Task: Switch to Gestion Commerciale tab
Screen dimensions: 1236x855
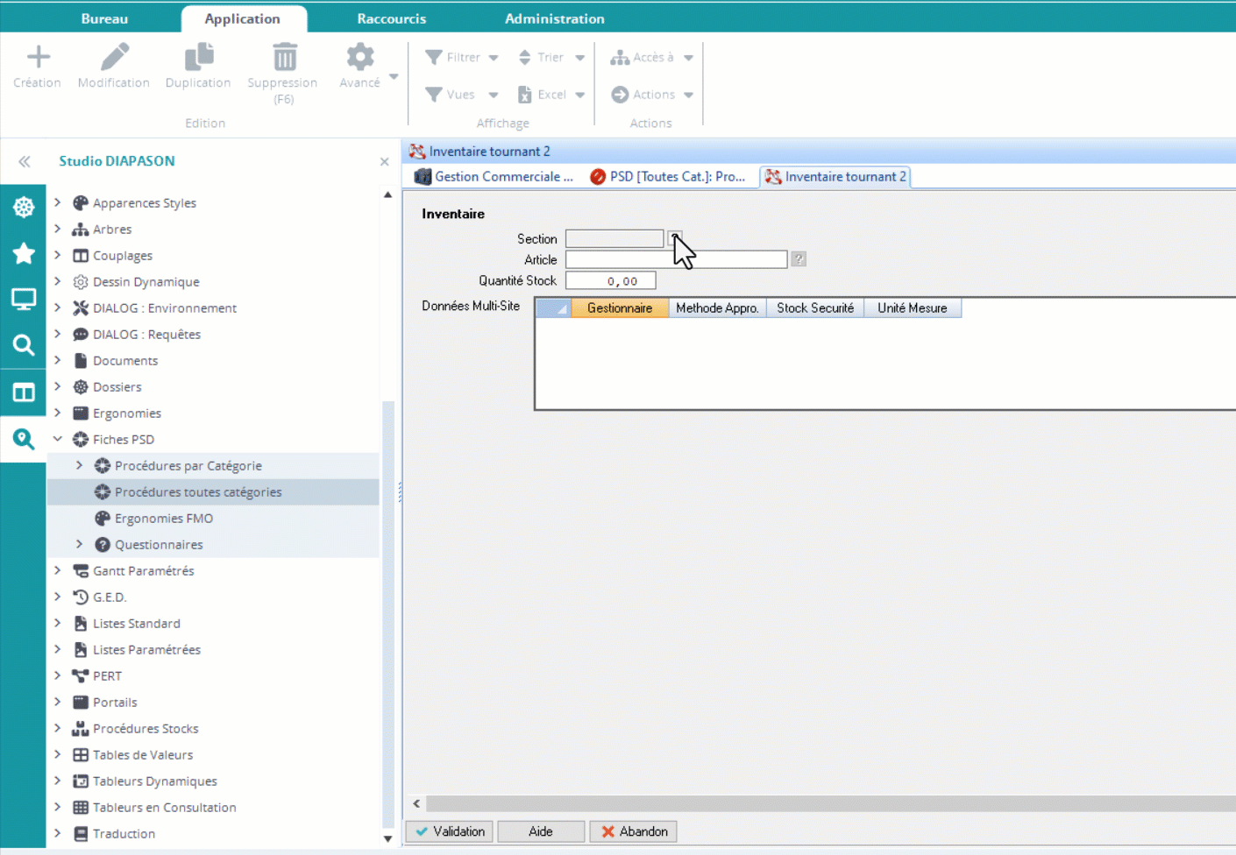Action: pos(494,177)
